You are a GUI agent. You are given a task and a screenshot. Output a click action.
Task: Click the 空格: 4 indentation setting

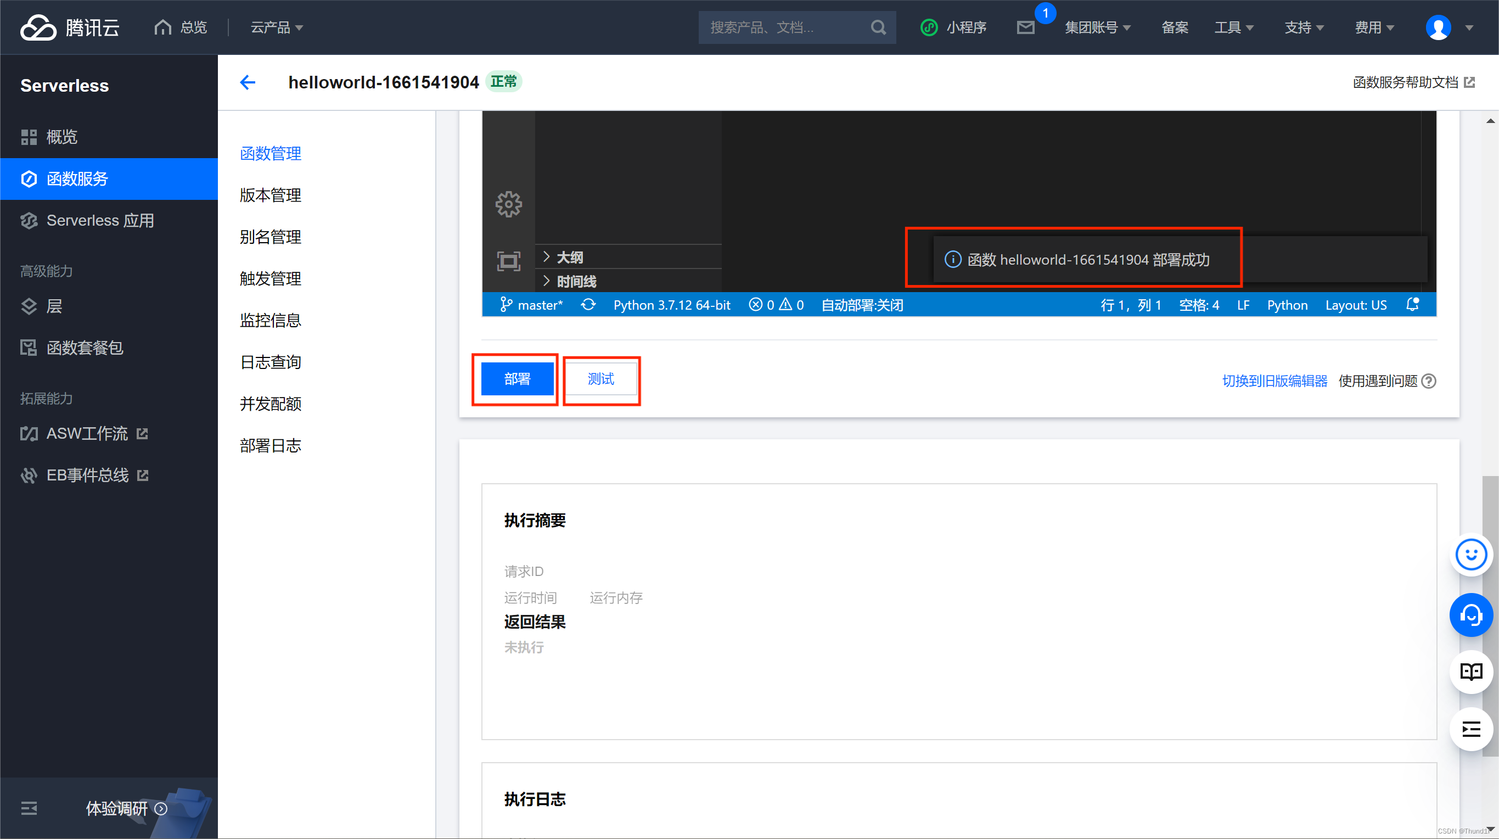click(1199, 305)
